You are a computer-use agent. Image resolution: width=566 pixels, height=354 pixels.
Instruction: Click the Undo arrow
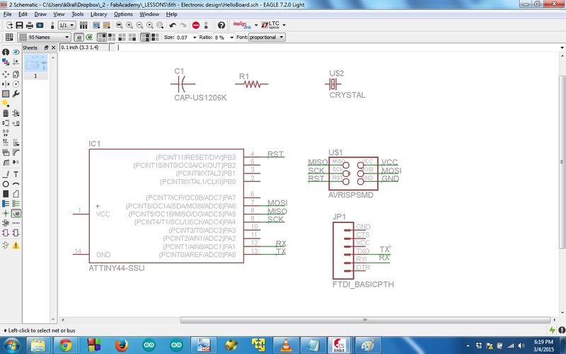tap(173, 25)
